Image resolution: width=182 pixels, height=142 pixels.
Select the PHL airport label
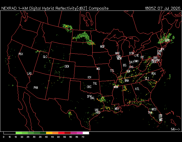click(159, 54)
